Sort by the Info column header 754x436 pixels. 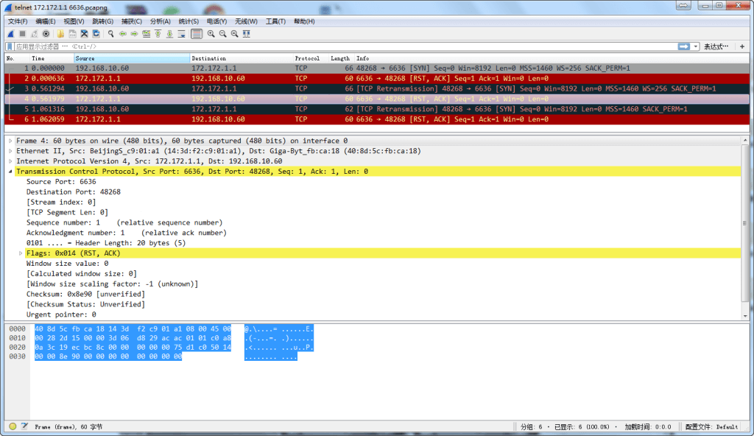[552, 58]
